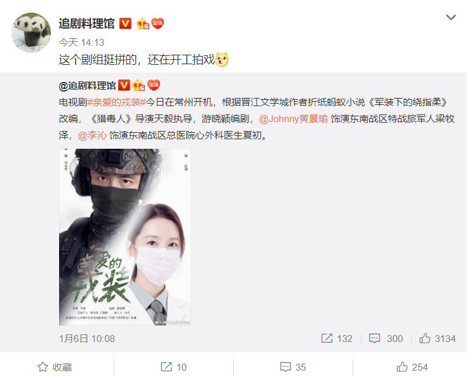Screen dimensions: 467x377
Task: Open the 追剧料理馆 author name at top
Action: [x=86, y=24]
